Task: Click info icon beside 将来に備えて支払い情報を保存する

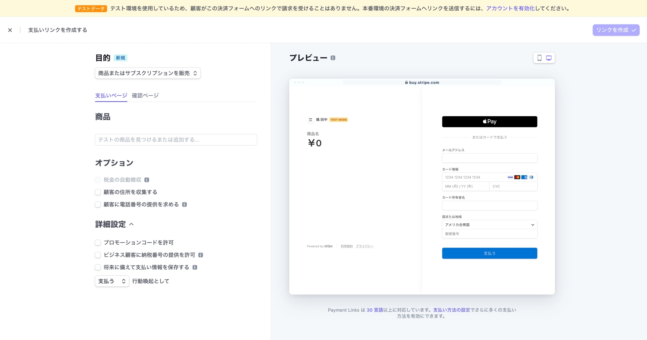Action: [195, 267]
